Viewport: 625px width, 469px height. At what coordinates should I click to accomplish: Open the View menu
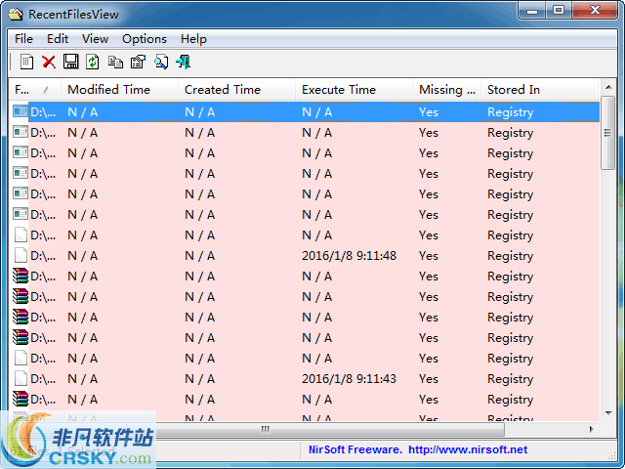point(96,39)
